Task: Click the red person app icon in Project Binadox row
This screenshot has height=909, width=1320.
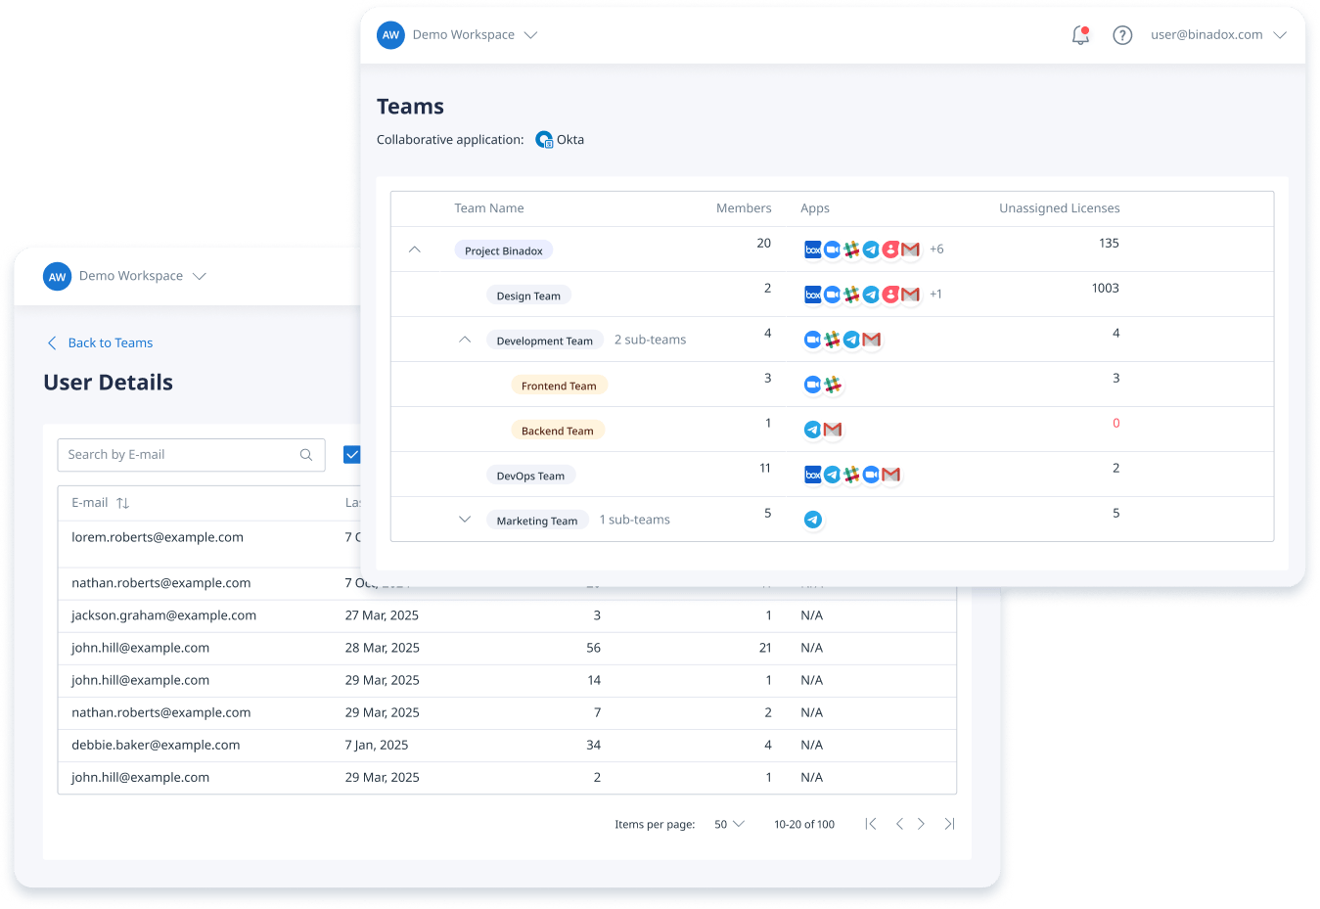Action: [x=890, y=250]
